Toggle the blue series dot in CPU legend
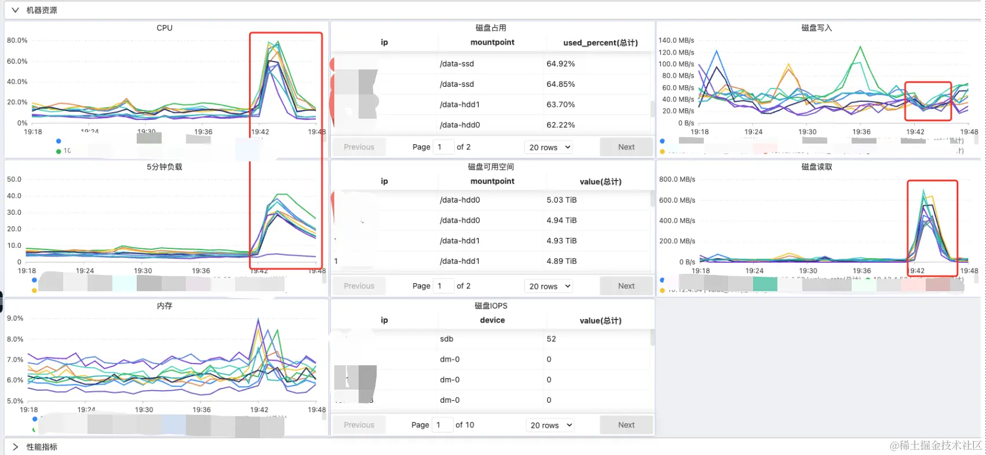The width and height of the screenshot is (986, 455). point(59,141)
